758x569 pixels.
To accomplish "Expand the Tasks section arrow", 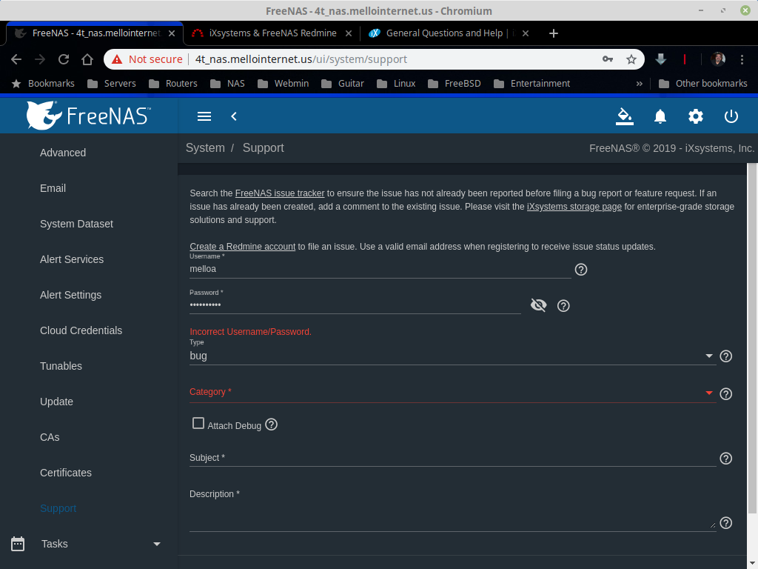I will pos(157,544).
